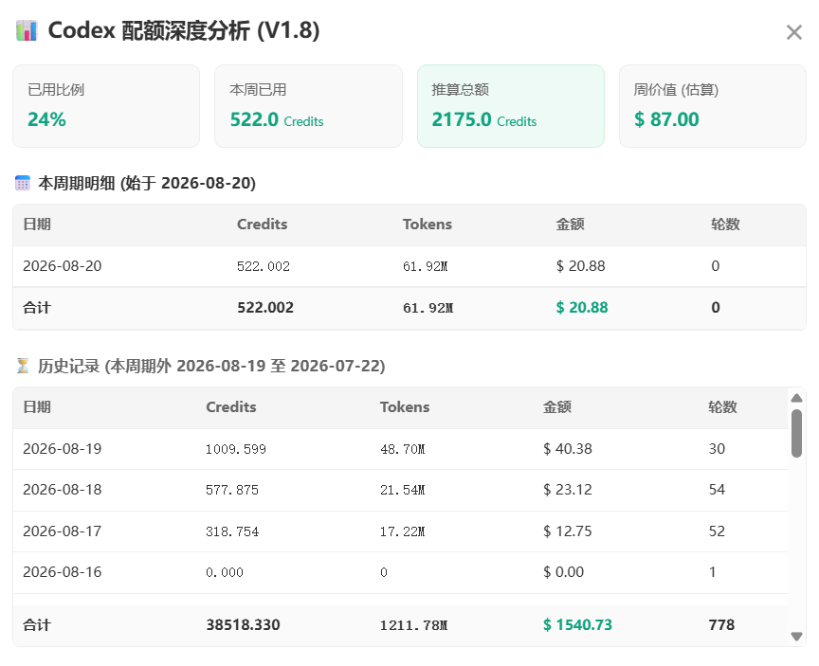Click the green $ 20.88 total amount
The image size is (819, 666).
point(582,308)
